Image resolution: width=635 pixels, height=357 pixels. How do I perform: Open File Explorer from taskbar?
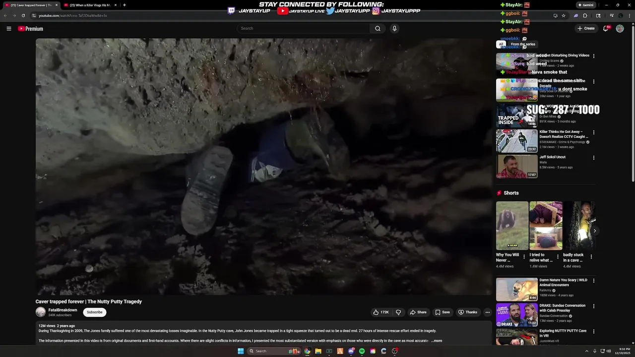(318, 351)
